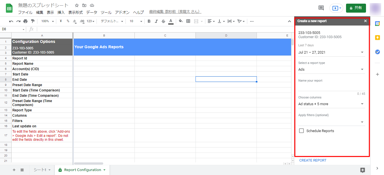The height and width of the screenshot is (175, 384).
Task: Open report type dropdown showing Ads
Action: [332, 69]
